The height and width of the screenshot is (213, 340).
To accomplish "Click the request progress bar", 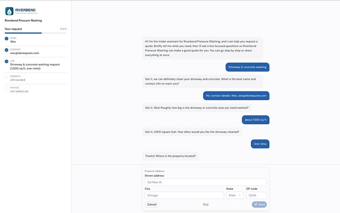I will click(36, 33).
